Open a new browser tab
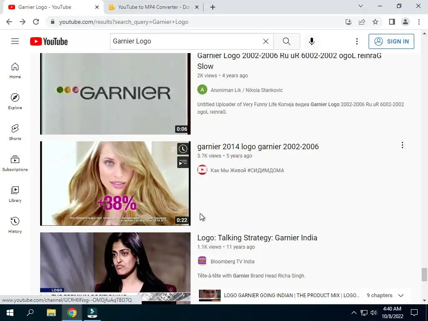428x321 pixels. point(213,7)
